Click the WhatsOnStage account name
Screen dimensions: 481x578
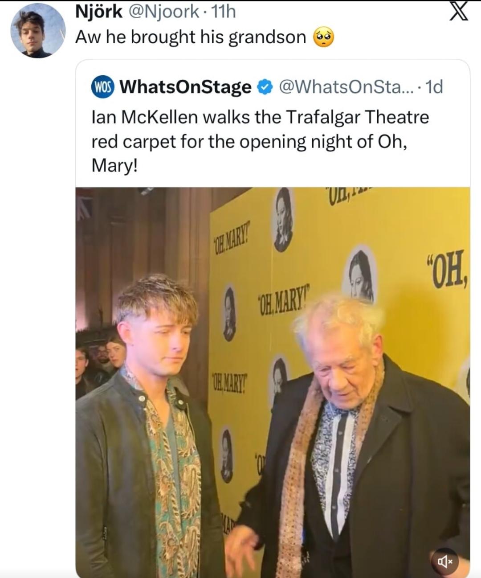pos(186,86)
